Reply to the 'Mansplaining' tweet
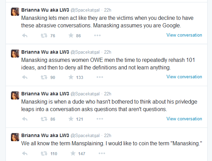The image size is (212, 161). (x=25, y=153)
